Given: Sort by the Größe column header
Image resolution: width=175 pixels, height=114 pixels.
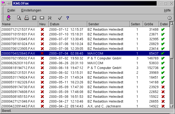Looking at the screenshot, I should click(x=151, y=24).
